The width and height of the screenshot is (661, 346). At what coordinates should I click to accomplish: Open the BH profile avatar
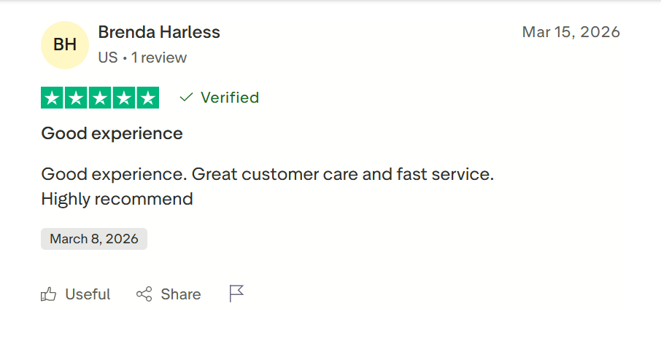pos(65,45)
